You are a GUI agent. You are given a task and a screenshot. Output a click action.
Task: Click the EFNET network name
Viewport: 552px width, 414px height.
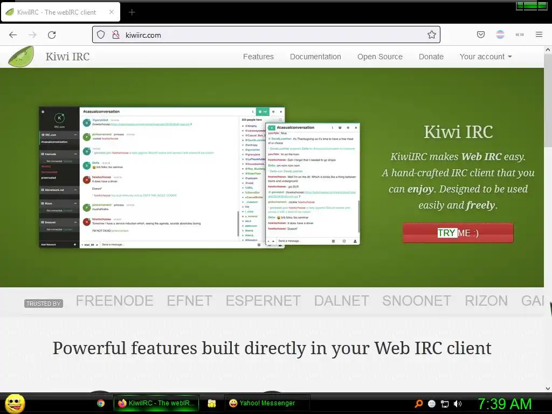click(189, 301)
